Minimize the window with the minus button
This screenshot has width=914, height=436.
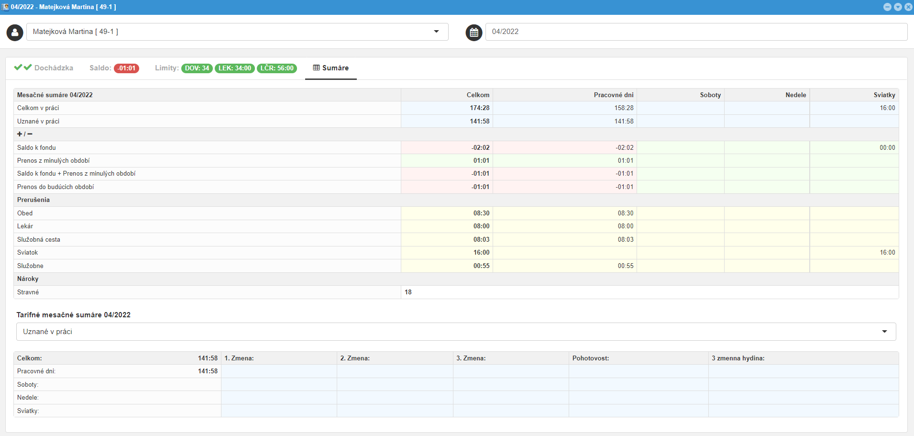point(887,7)
